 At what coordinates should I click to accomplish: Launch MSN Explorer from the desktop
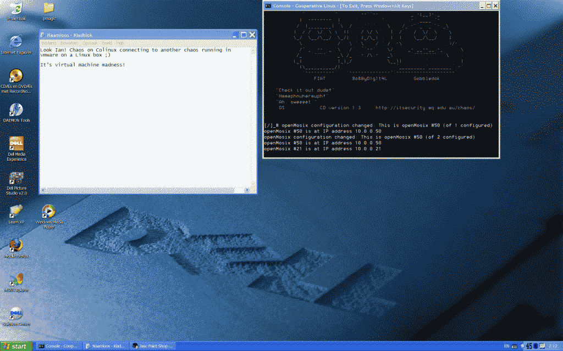16,279
